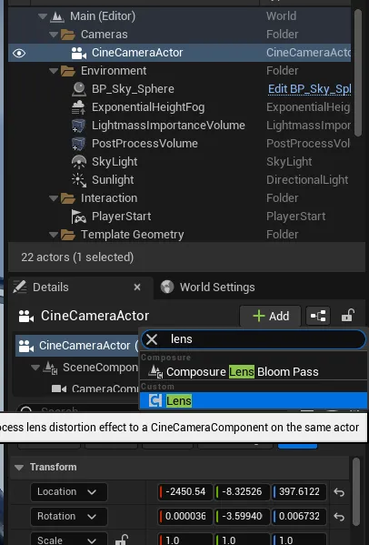
Task: Click the Template Geometry folder icon
Action: pyautogui.click(x=67, y=235)
